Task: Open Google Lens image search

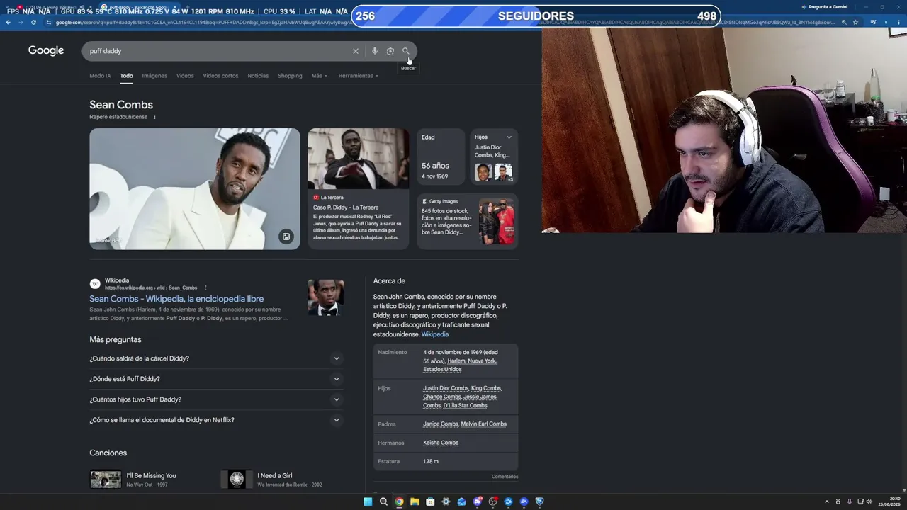Action: click(x=390, y=51)
